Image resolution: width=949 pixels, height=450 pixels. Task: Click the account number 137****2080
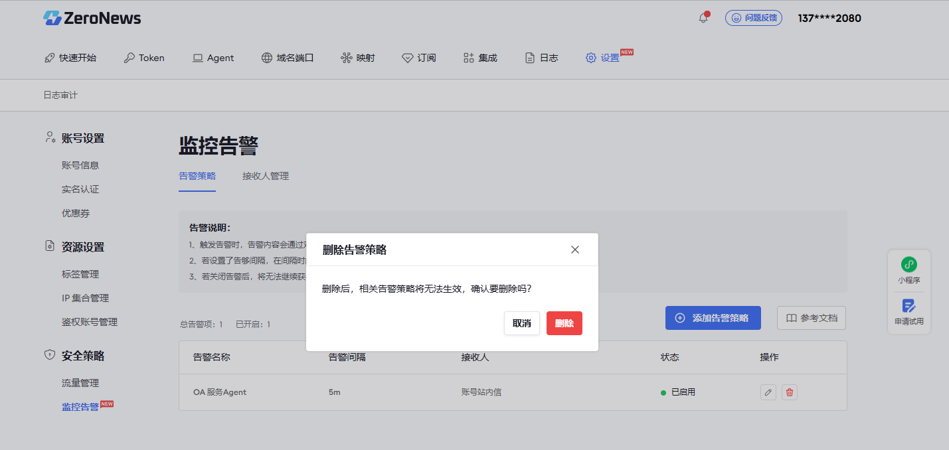829,18
